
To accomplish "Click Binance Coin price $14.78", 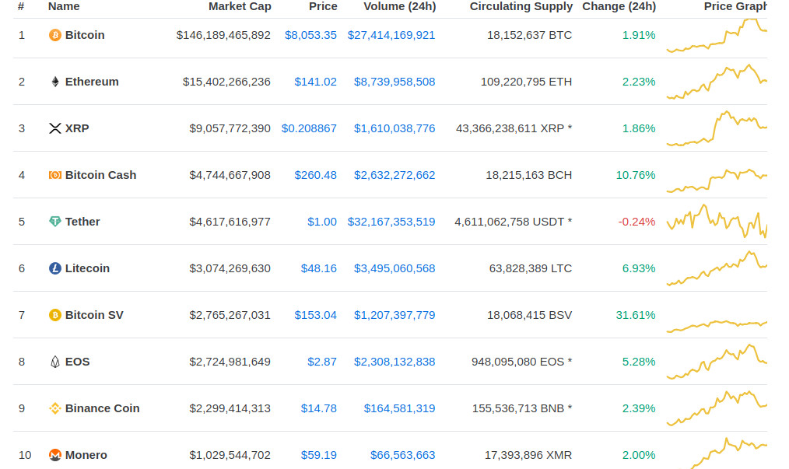I will click(318, 408).
